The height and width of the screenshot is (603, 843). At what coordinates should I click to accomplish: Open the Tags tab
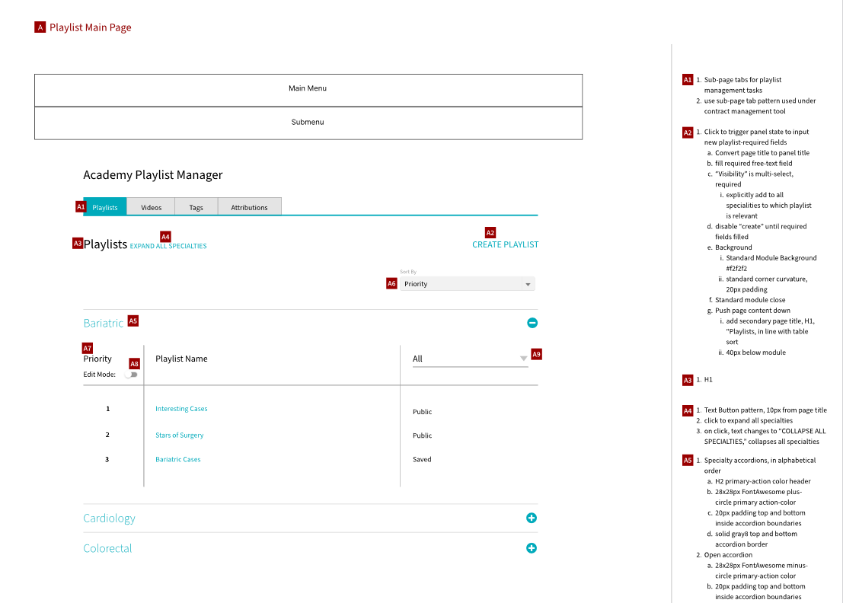pos(196,207)
